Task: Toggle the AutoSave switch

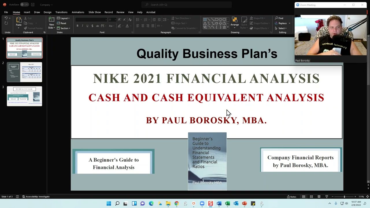Action: tap(24, 5)
